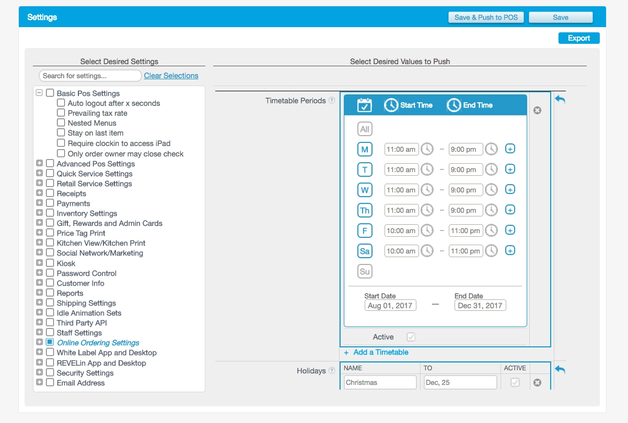Click the Friday end time clock icon
The width and height of the screenshot is (628, 423).
click(491, 231)
